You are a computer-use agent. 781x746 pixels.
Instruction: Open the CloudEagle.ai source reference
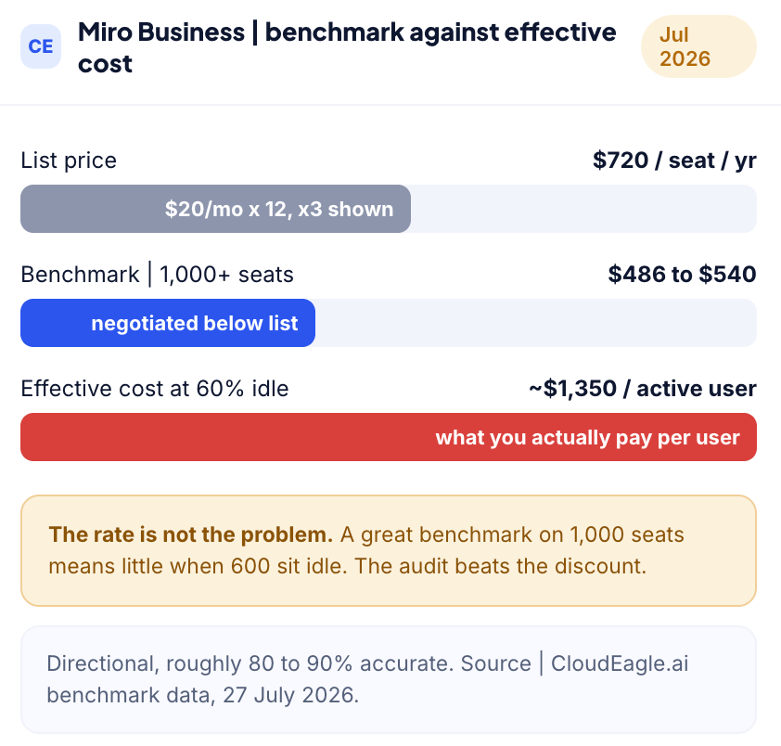(x=620, y=663)
